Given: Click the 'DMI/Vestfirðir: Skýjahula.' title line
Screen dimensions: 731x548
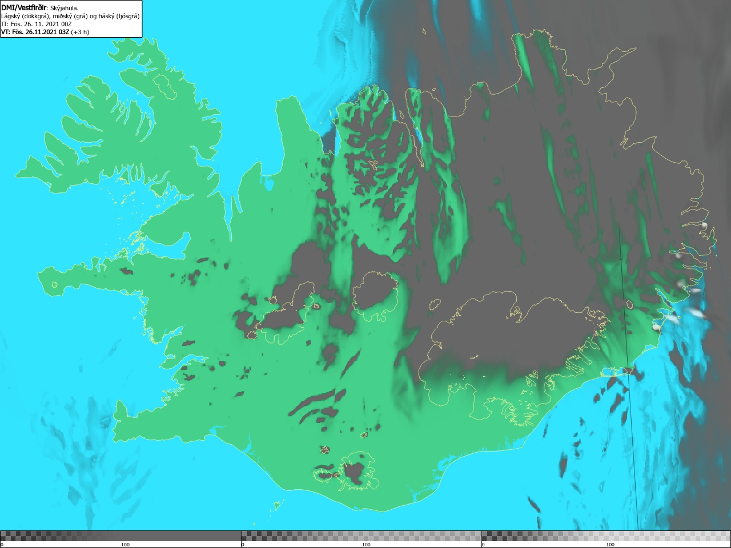Looking at the screenshot, I should [x=40, y=7].
